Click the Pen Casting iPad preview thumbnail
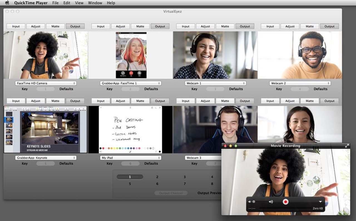The width and height of the screenshot is (356, 221). (x=130, y=130)
